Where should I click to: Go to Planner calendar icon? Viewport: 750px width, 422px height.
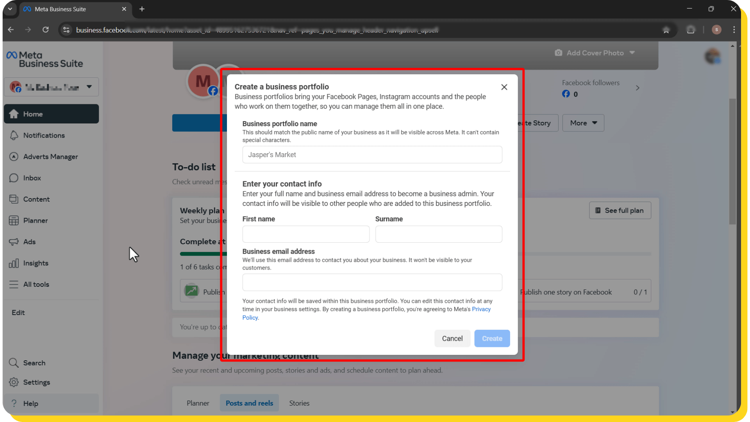coord(14,220)
